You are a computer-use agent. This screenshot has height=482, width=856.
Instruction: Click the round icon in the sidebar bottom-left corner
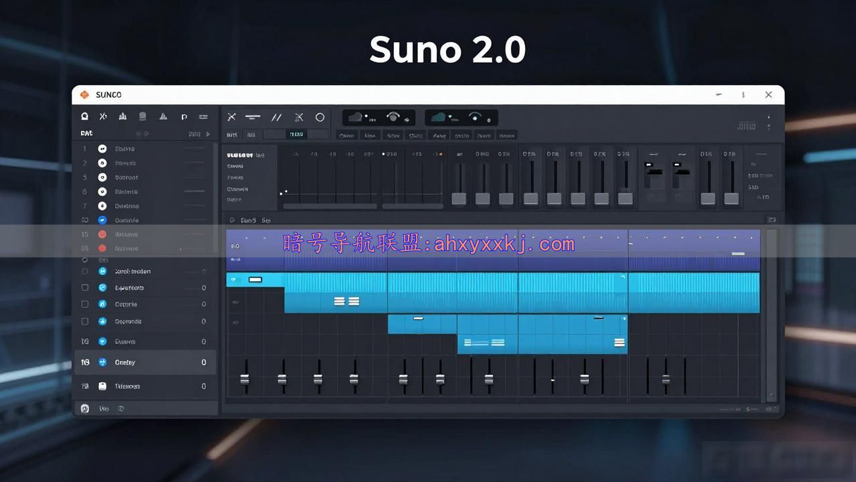pyautogui.click(x=85, y=408)
